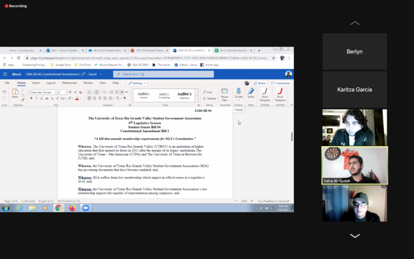
Task: Increase font size with Grow Font
Action: [x=70, y=92]
